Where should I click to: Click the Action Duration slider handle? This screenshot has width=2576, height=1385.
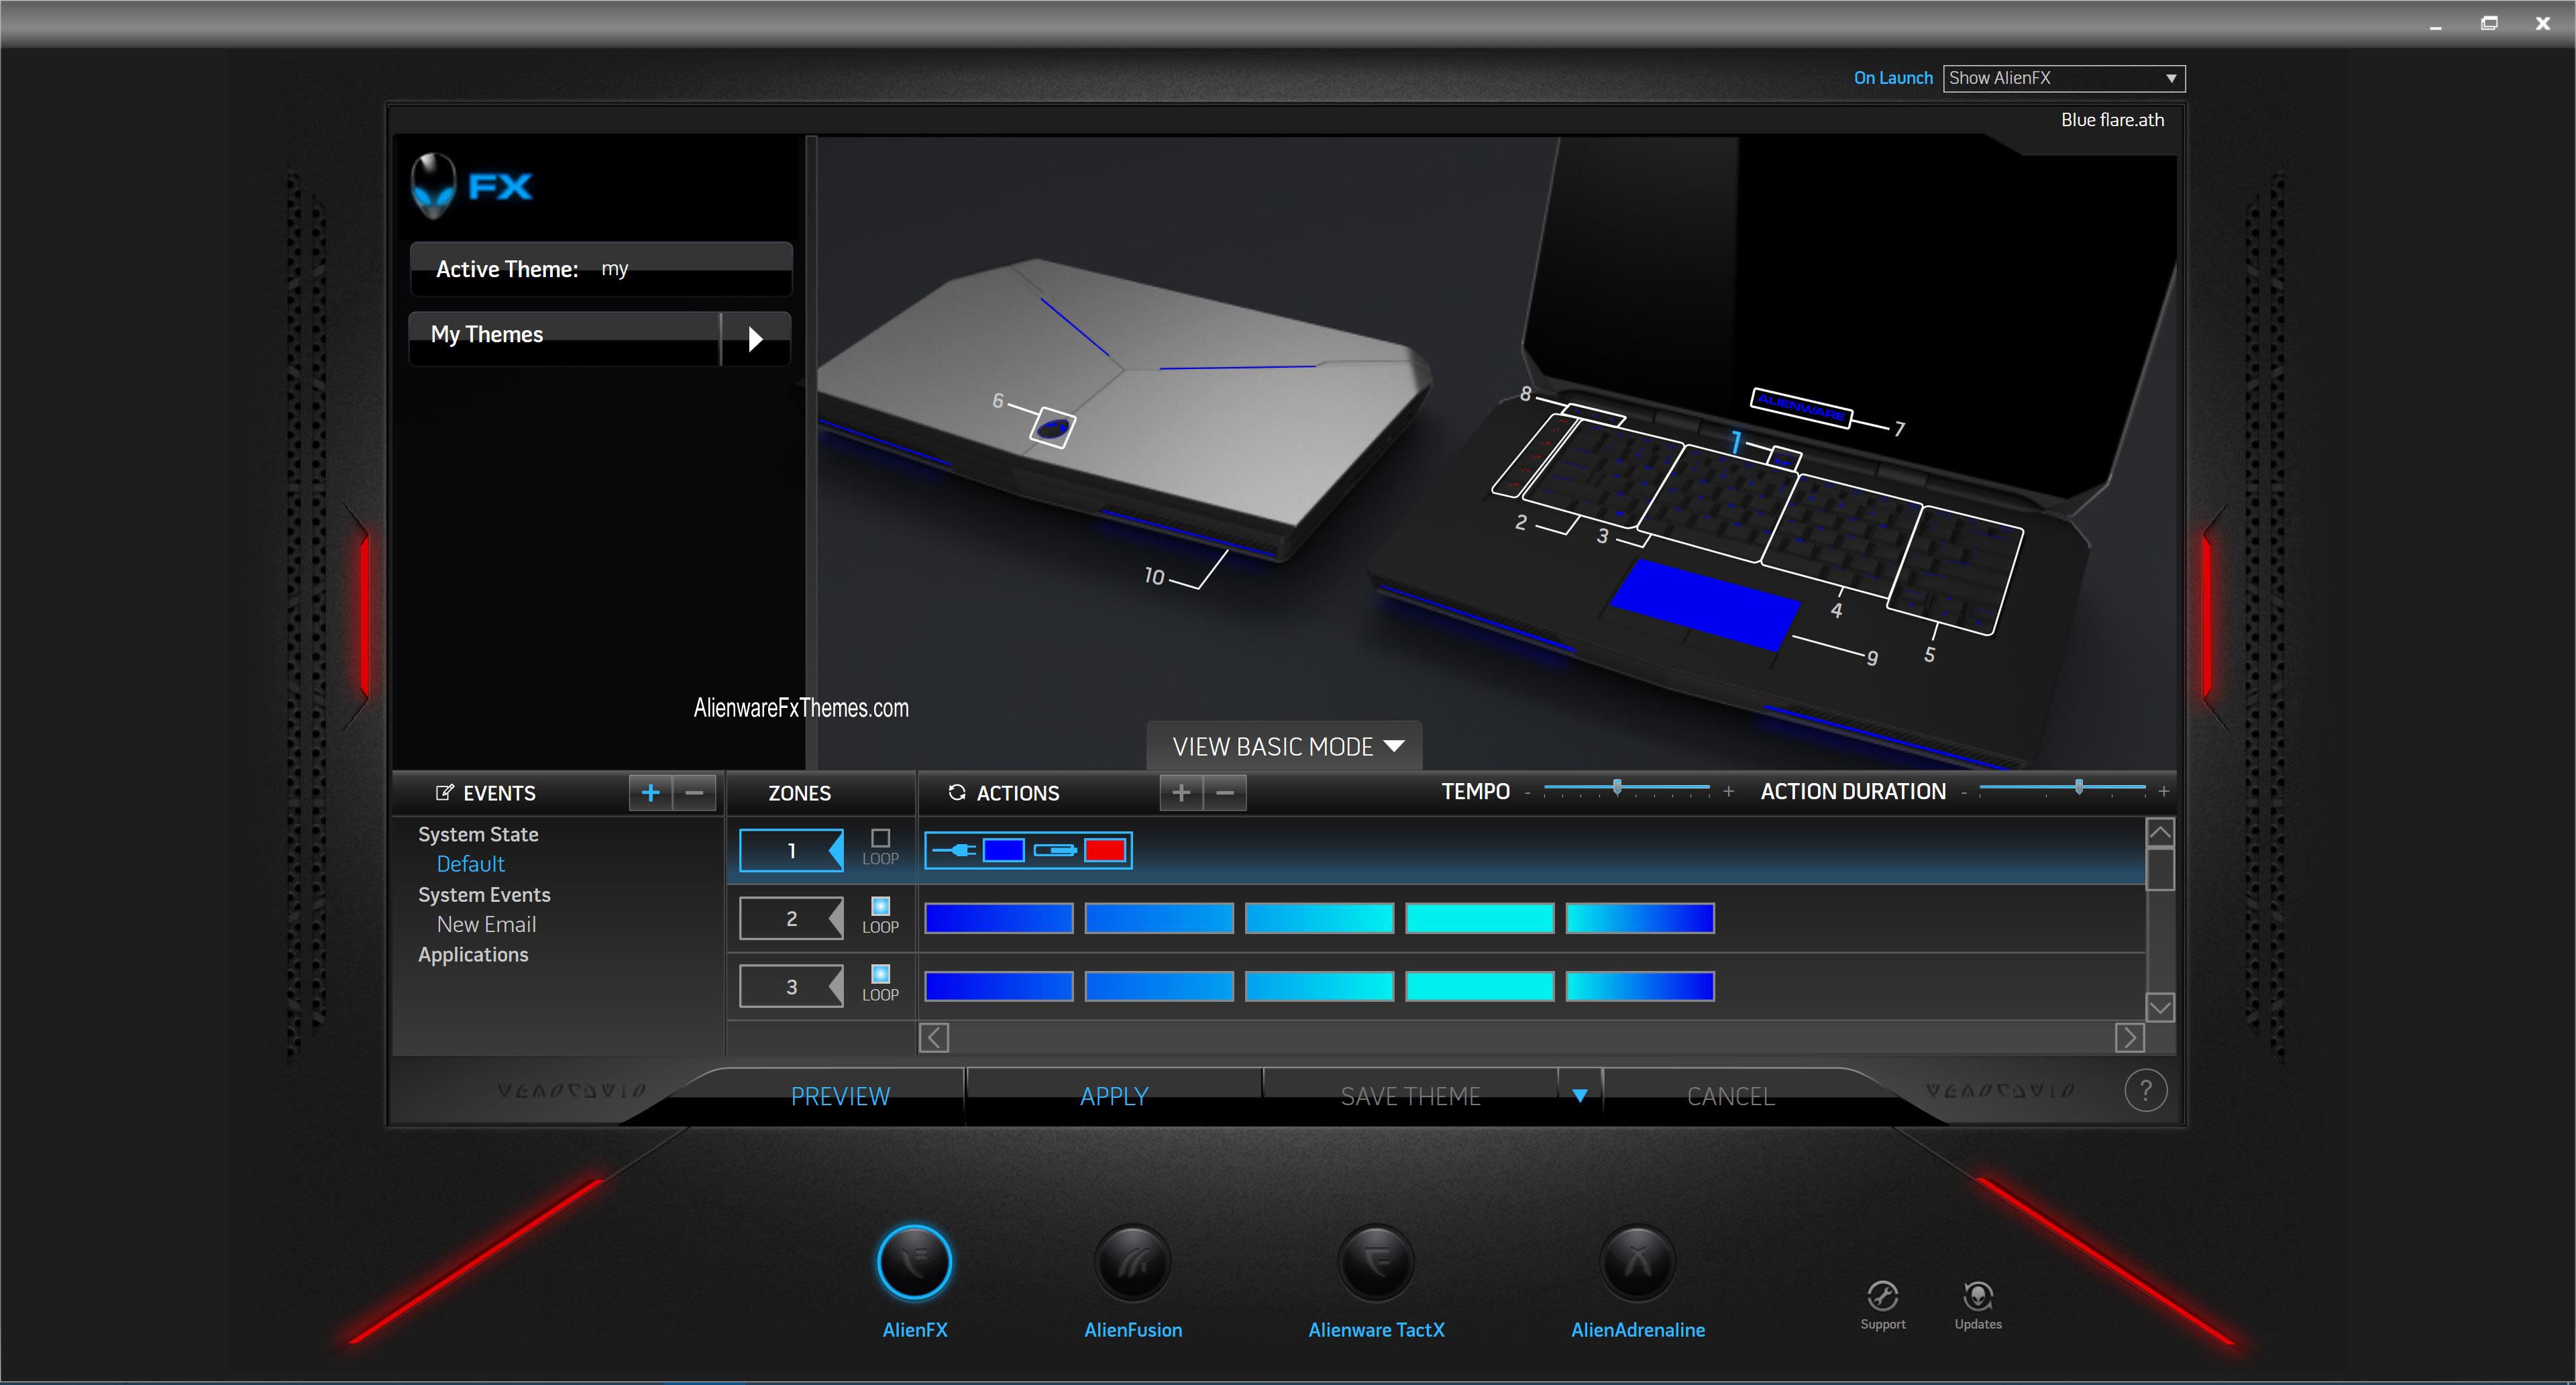pos(2079,787)
